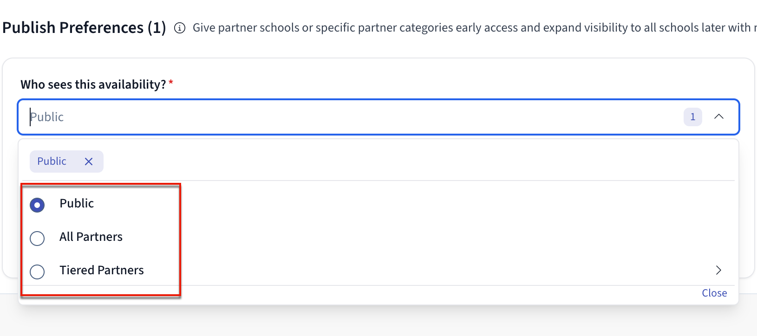Image resolution: width=757 pixels, height=336 pixels.
Task: Choose the All Partners radio button
Action: tap(37, 238)
